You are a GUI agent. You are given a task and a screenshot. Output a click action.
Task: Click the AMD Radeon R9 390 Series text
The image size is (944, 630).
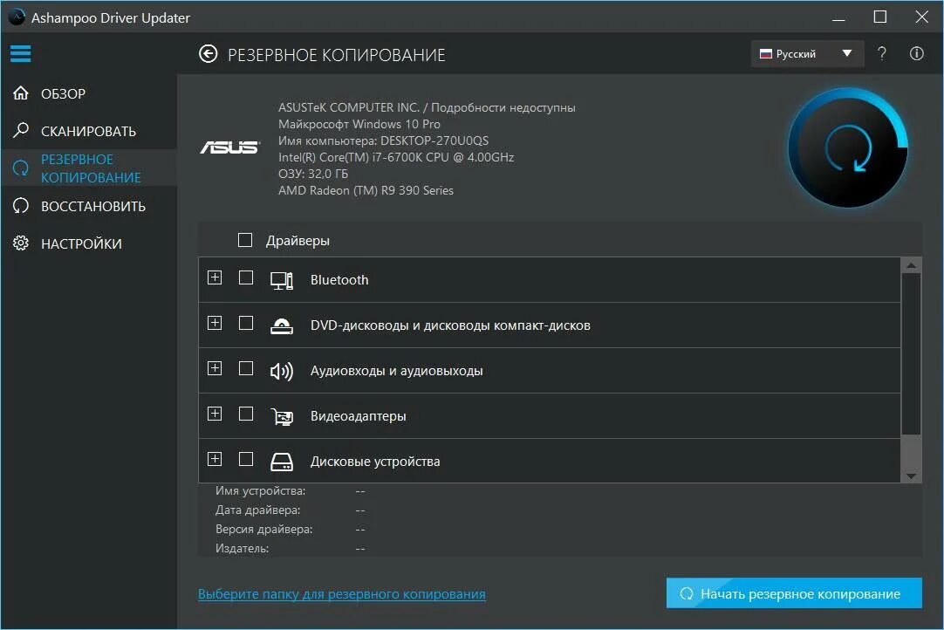point(366,190)
